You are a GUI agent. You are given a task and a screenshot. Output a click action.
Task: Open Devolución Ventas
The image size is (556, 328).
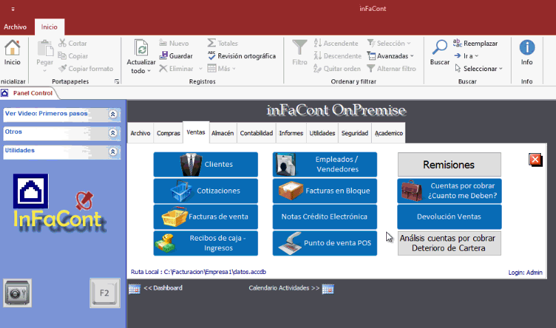click(x=449, y=217)
